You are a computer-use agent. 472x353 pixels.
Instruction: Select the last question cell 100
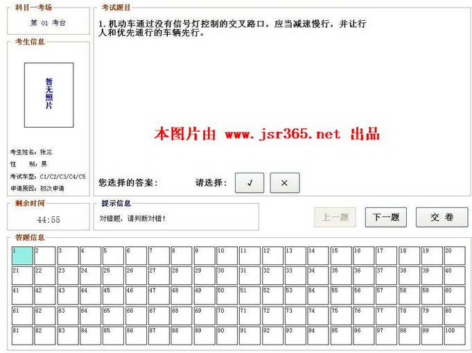point(455,336)
